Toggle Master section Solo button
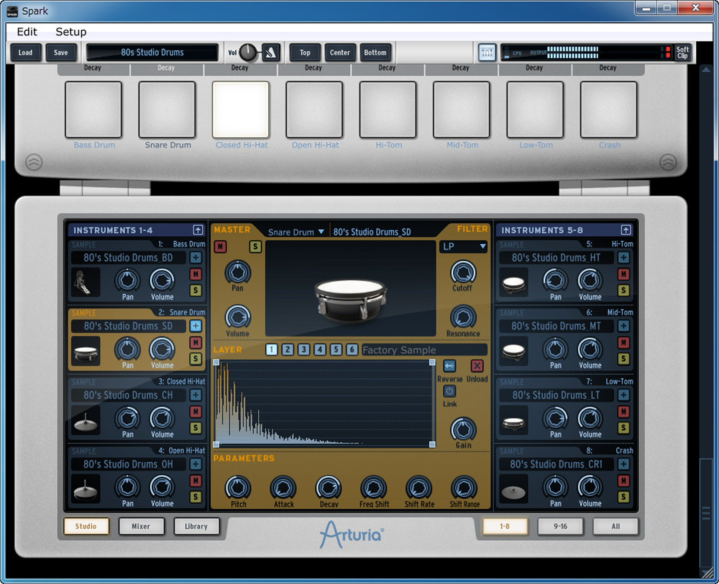The height and width of the screenshot is (584, 719). [x=255, y=246]
